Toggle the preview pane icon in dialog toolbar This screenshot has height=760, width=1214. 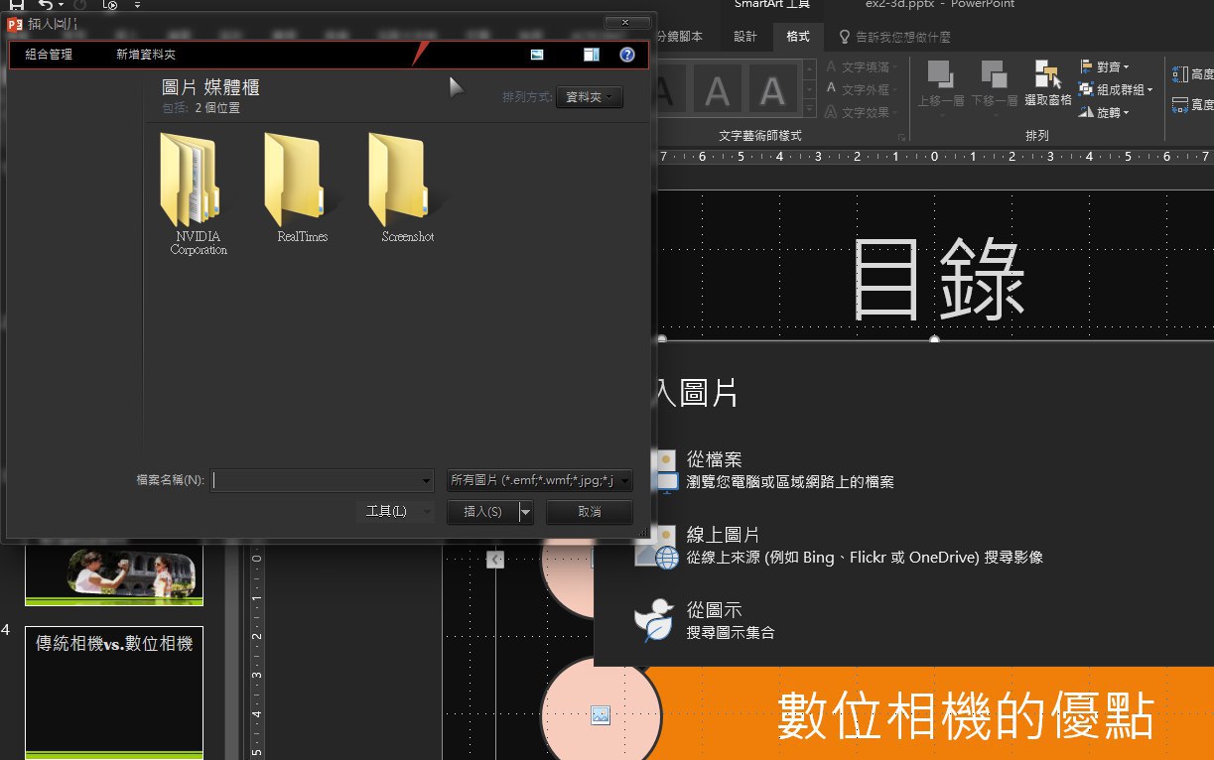[592, 56]
